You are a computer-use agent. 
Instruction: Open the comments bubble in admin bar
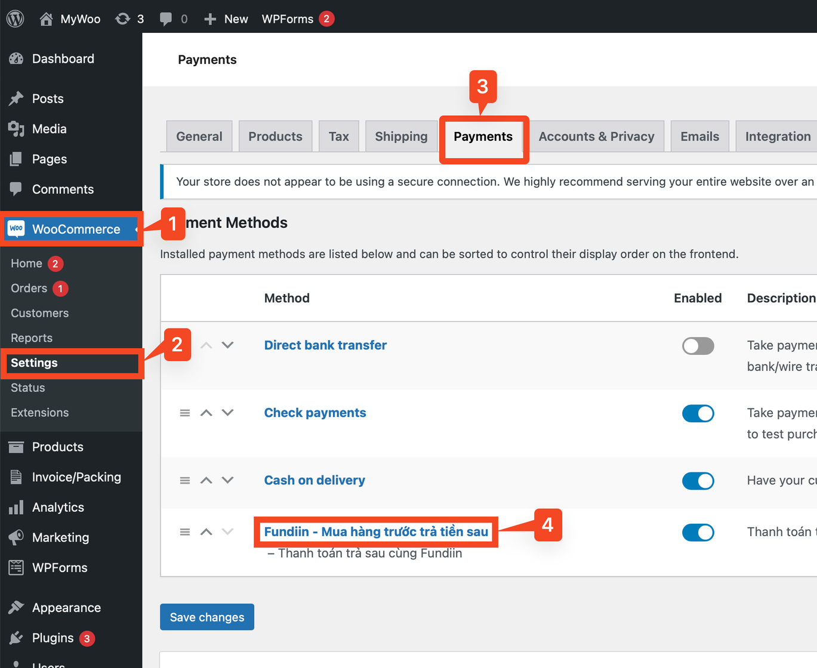(166, 19)
